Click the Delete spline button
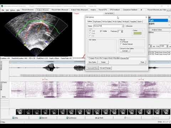The width and height of the screenshot is (171, 128). [103, 62]
